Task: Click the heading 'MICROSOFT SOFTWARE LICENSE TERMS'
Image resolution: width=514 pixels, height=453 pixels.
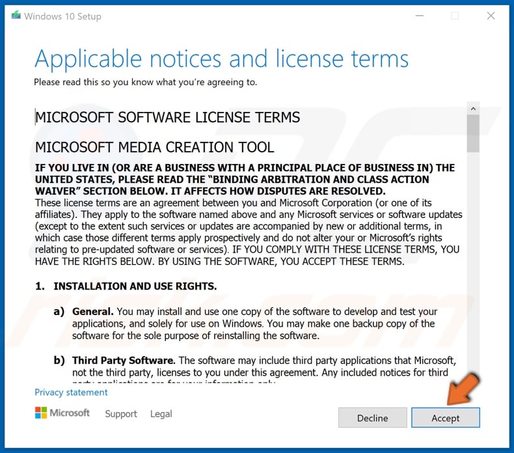Action: (167, 117)
